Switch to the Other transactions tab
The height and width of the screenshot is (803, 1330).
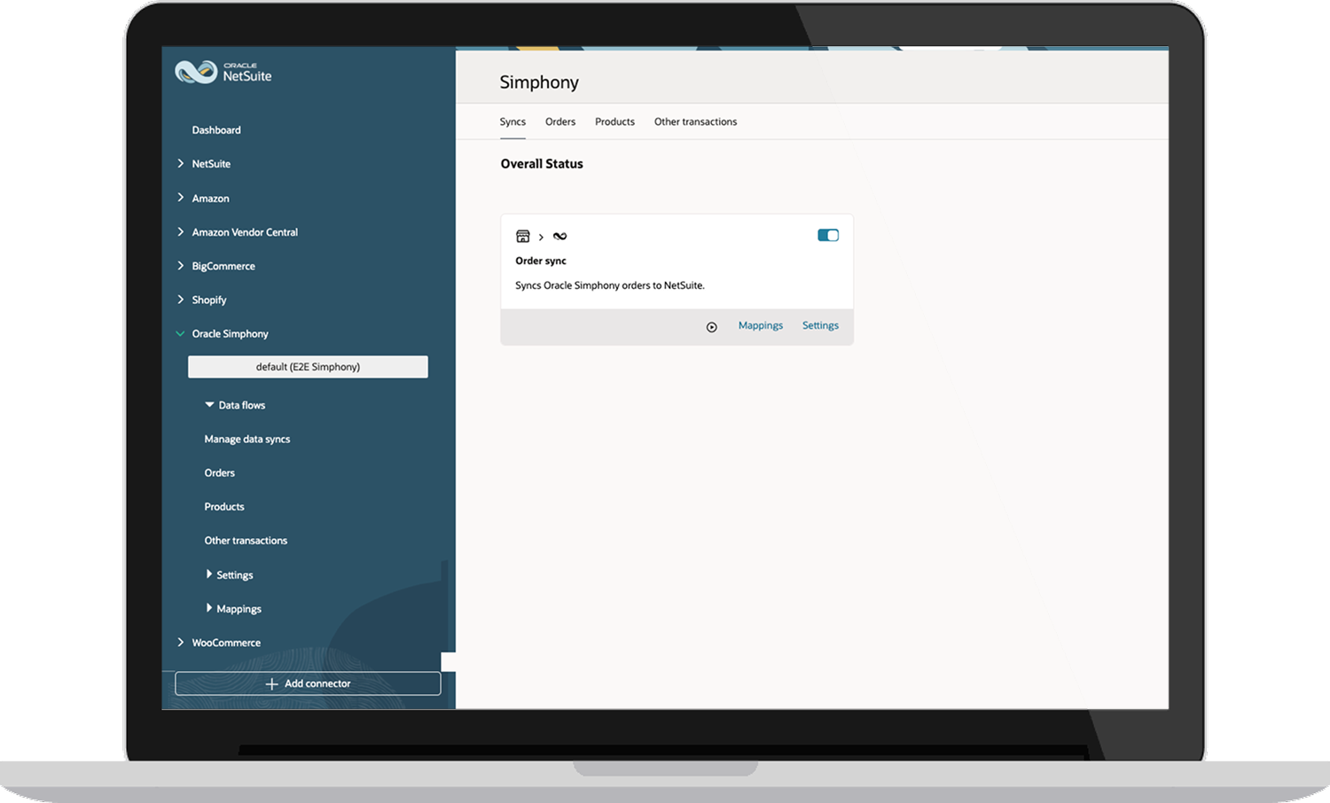(x=695, y=122)
